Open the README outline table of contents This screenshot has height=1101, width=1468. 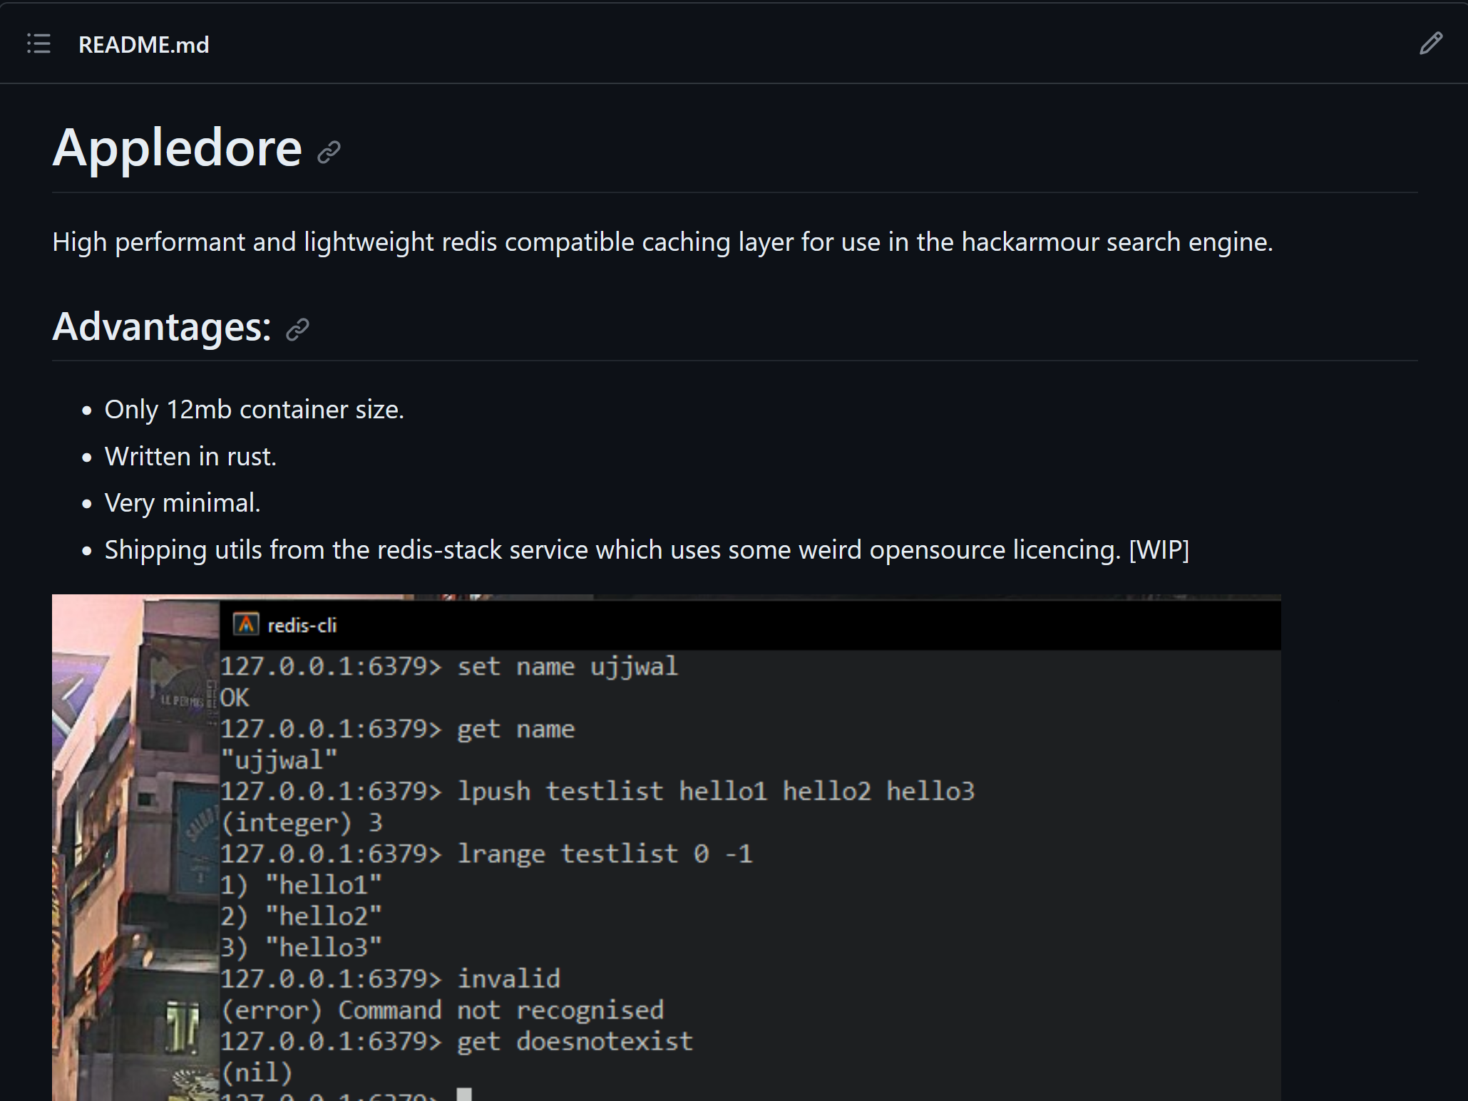39,44
